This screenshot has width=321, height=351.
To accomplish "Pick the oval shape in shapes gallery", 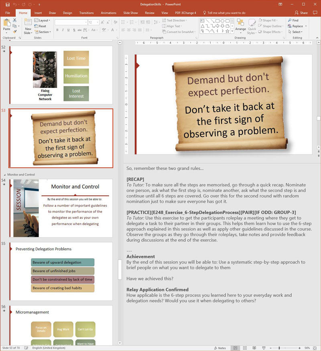I will pyautogui.click(x=223, y=21).
